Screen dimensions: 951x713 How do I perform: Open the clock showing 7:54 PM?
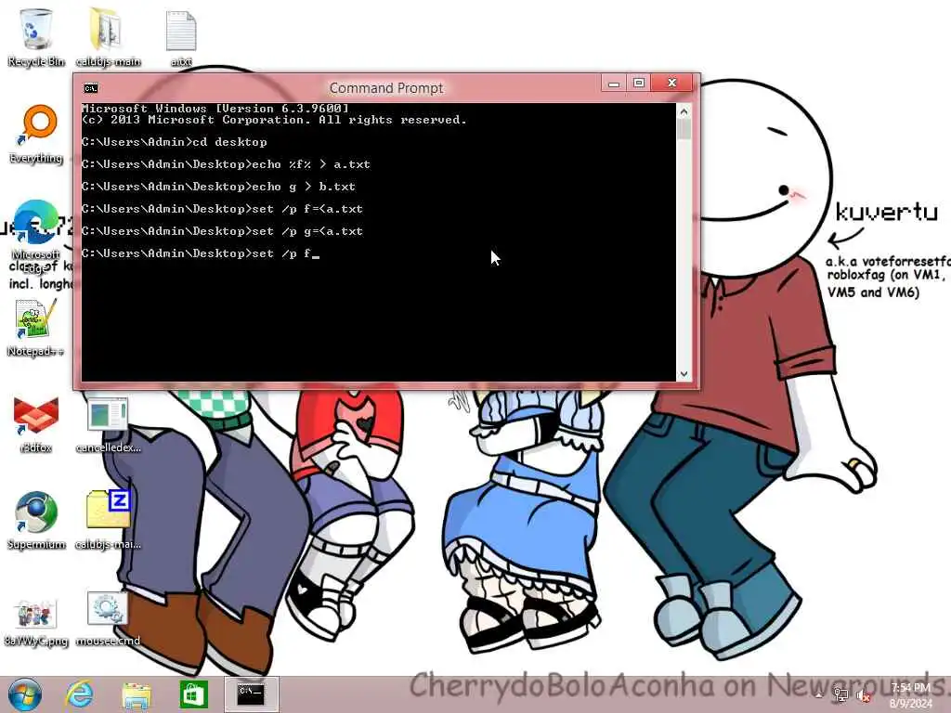[x=910, y=694]
